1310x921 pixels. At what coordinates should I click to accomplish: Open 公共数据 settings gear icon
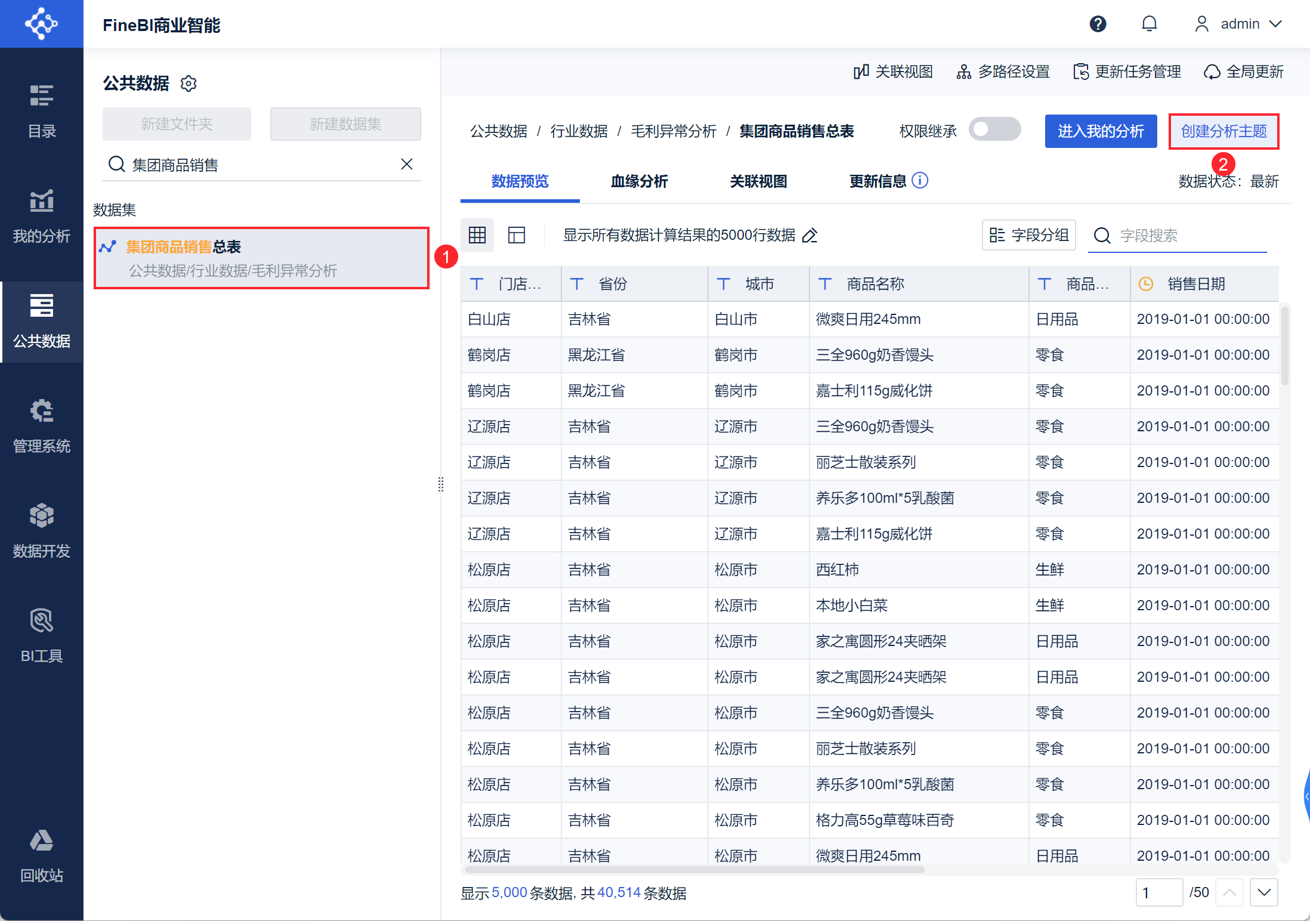point(189,83)
